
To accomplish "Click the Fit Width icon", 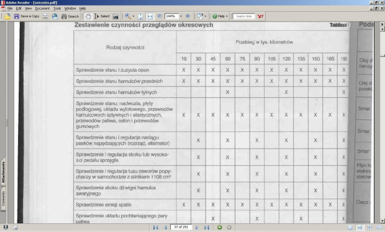I will [150, 17].
